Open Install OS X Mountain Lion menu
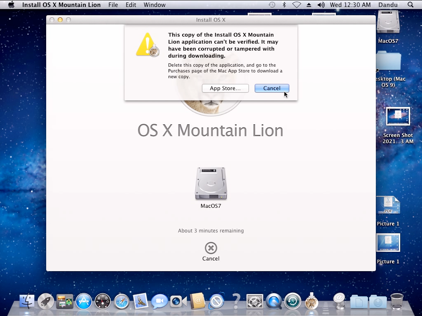 tap(61, 5)
